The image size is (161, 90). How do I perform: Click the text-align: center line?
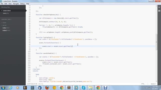coord(47,78)
